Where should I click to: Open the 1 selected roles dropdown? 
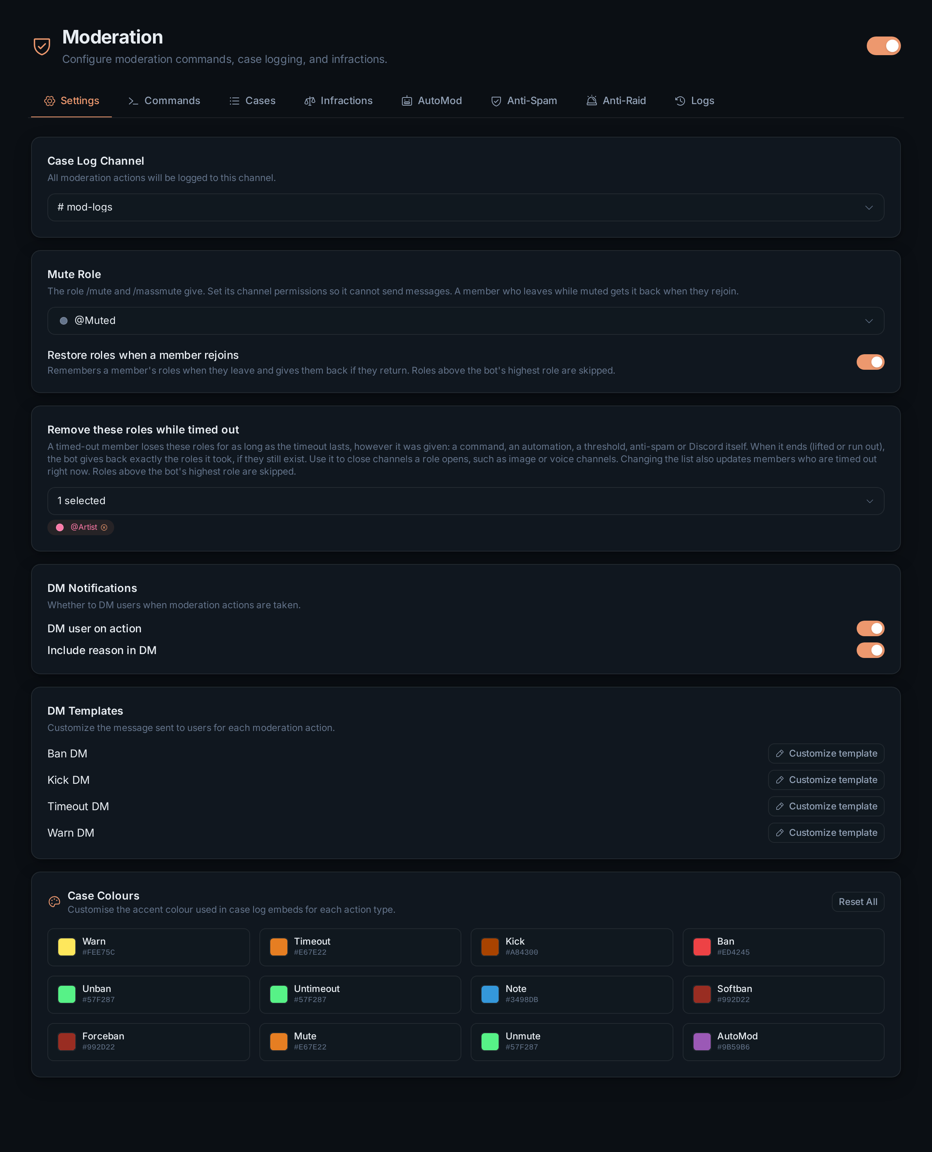click(466, 501)
